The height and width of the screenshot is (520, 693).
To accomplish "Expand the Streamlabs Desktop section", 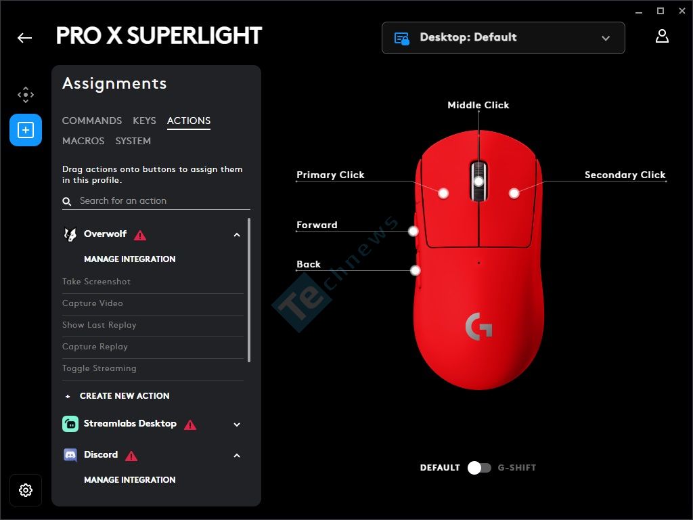I will pyautogui.click(x=237, y=425).
